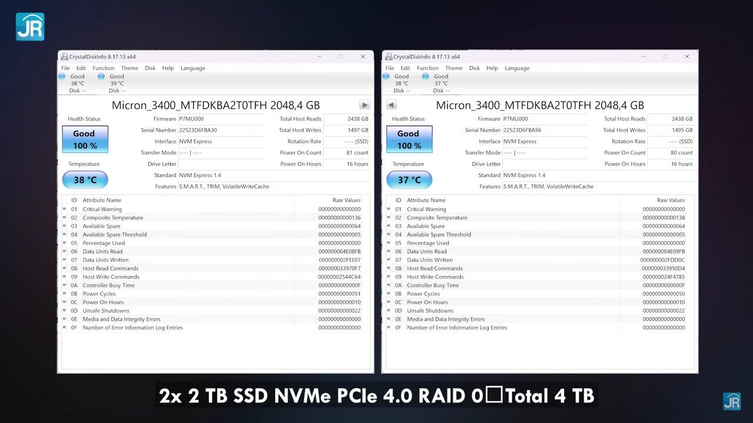Click the 37 °C temperature button in right window
This screenshot has height=423, width=753.
click(409, 180)
